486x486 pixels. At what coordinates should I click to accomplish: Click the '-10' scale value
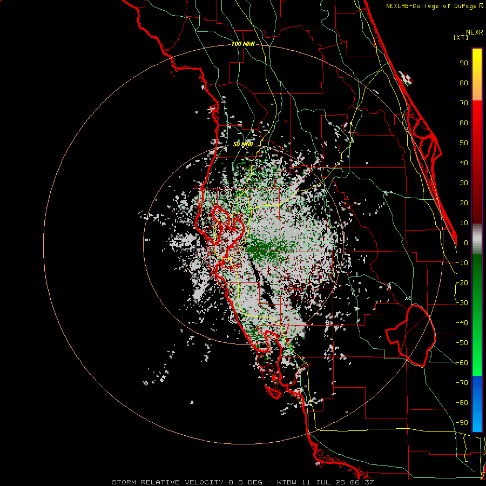(462, 263)
